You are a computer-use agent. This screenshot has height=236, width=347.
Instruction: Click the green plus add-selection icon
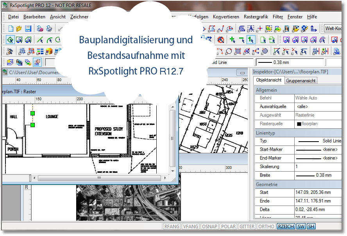coord(233,40)
